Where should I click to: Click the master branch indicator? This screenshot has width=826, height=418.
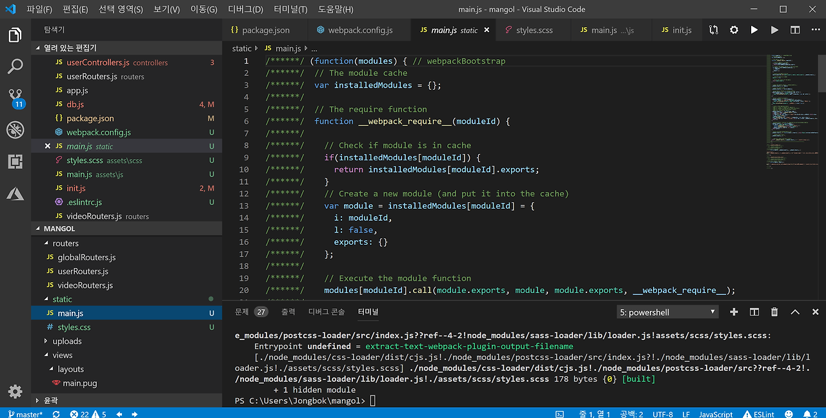click(x=25, y=414)
